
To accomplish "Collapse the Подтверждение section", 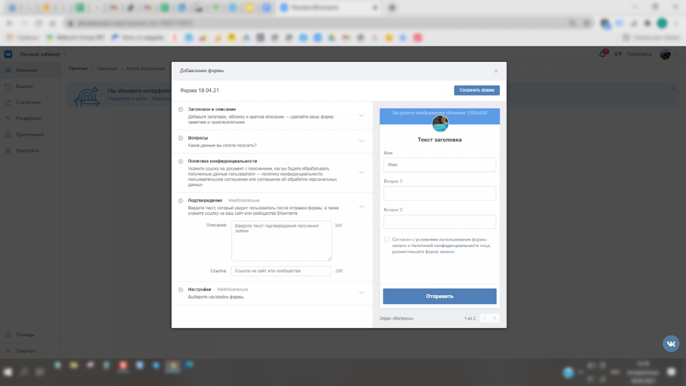I will (361, 206).
